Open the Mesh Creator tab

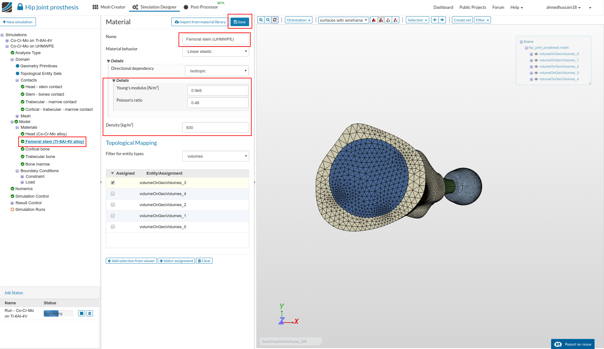coord(109,7)
